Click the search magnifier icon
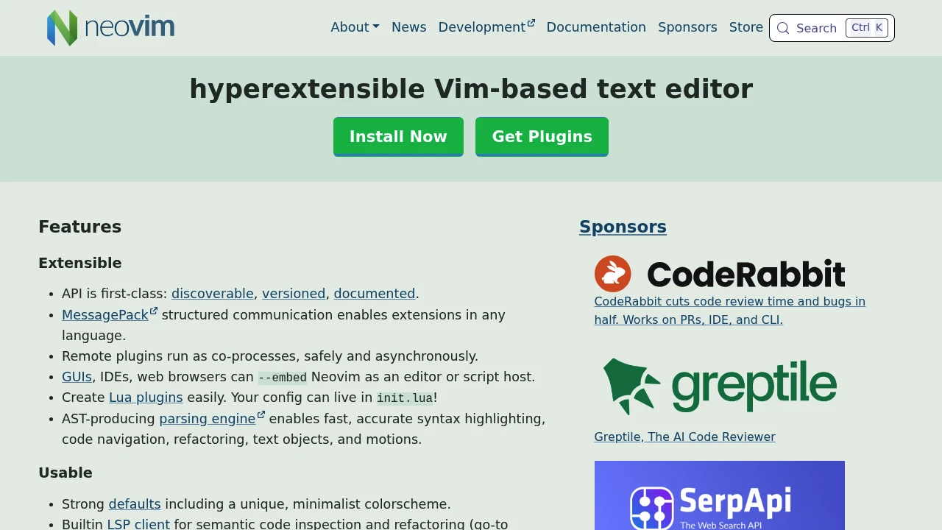 coord(783,28)
